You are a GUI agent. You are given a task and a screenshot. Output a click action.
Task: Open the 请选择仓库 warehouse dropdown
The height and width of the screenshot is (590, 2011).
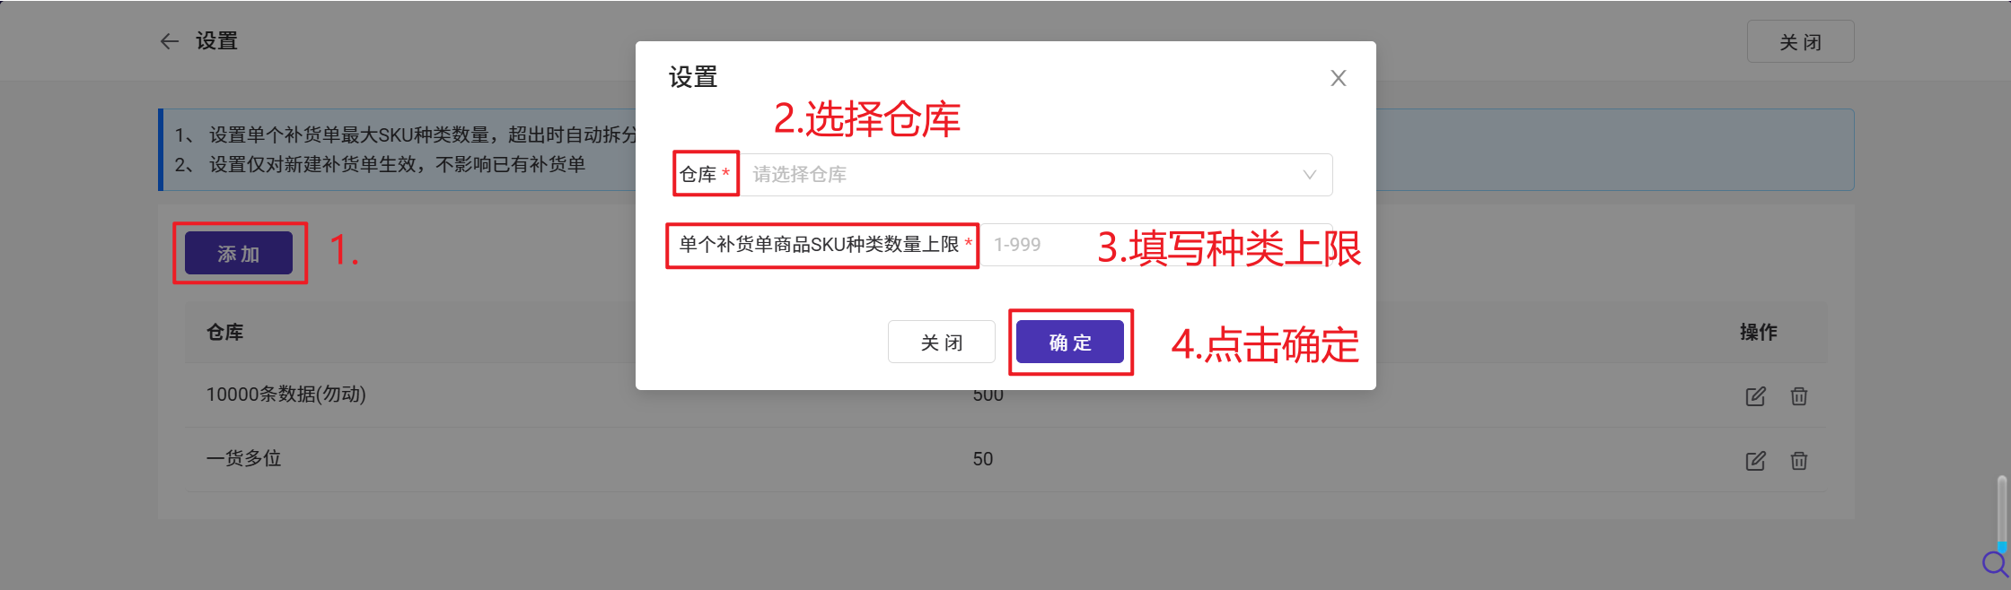[1036, 175]
